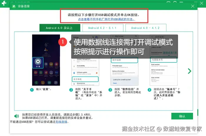Click text 如果您已经获得开发人员选项
This screenshot has width=206, height=136.
click(57, 115)
